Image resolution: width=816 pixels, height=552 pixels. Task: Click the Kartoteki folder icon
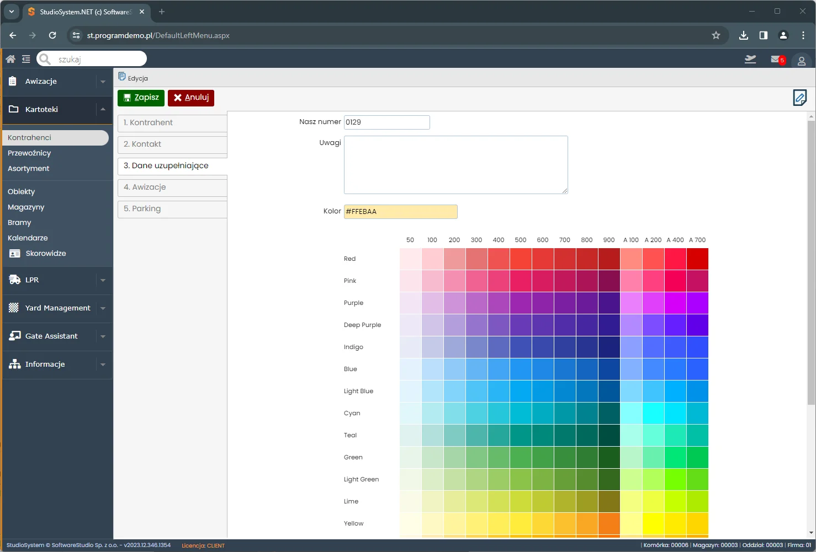pyautogui.click(x=14, y=109)
